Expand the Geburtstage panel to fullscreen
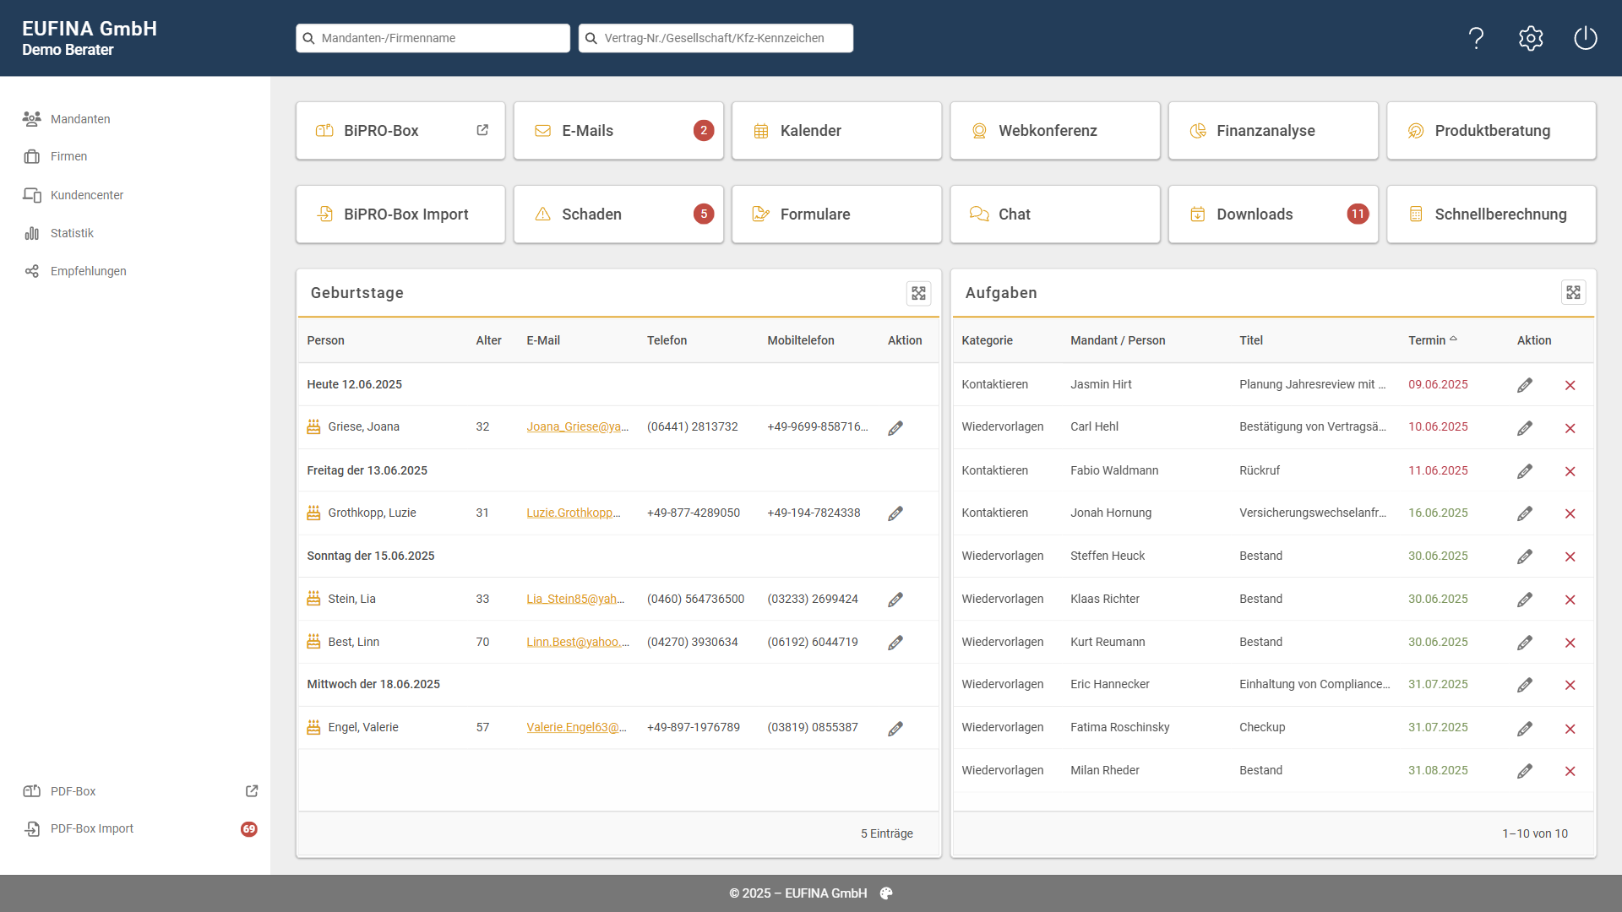Screen dimensions: 1622x912 click(919, 293)
